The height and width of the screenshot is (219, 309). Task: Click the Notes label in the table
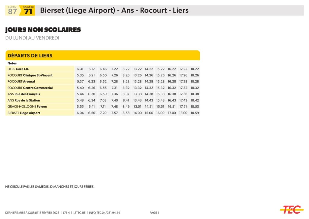[12, 63]
